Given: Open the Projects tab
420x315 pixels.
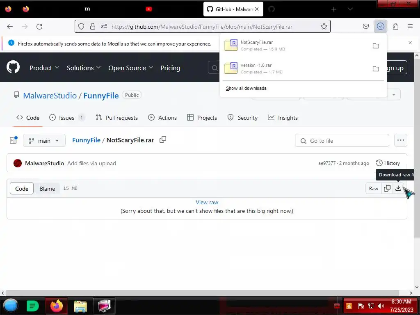Looking at the screenshot, I should [202, 118].
